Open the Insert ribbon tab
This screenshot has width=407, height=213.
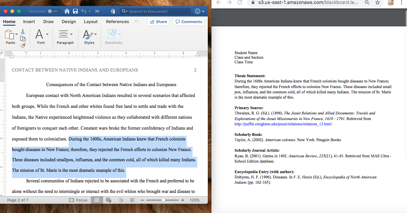(29, 22)
